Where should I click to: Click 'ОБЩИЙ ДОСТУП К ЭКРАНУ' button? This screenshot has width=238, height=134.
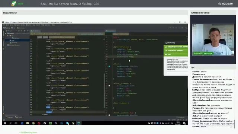point(176,47)
